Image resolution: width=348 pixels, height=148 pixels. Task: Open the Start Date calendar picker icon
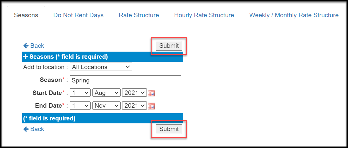[x=151, y=93]
